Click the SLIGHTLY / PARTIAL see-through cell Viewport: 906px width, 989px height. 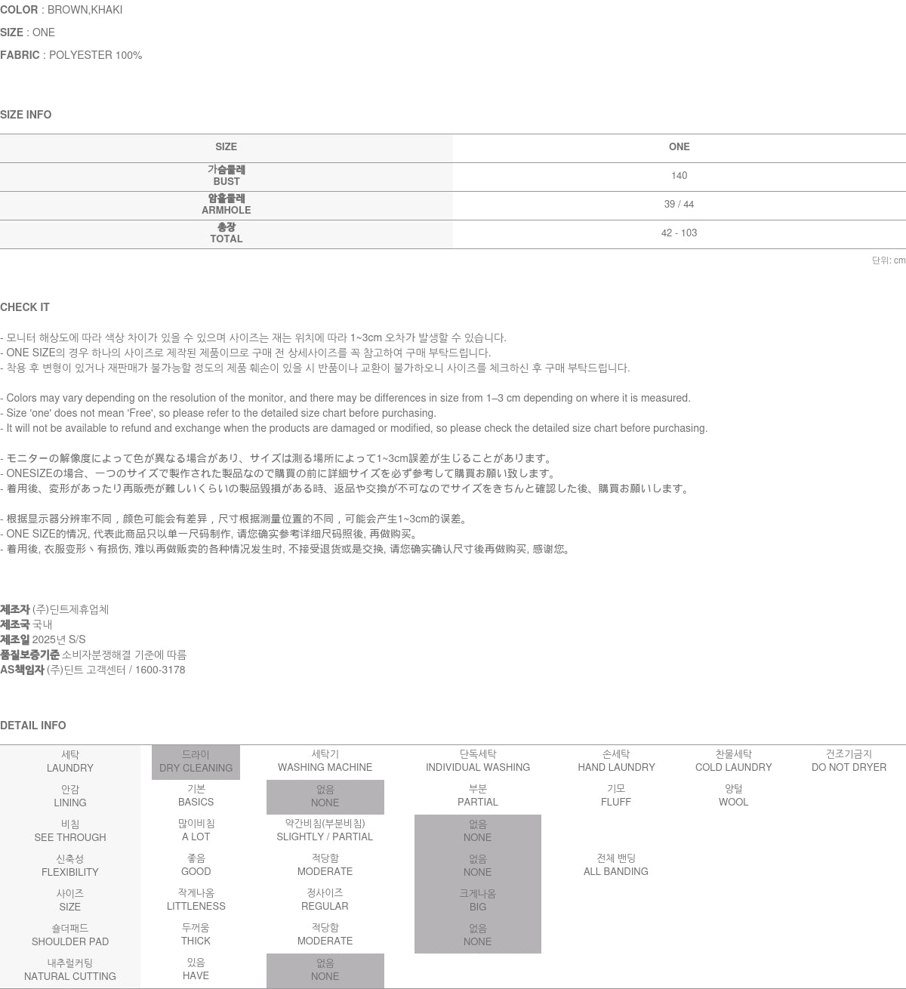[x=325, y=830]
